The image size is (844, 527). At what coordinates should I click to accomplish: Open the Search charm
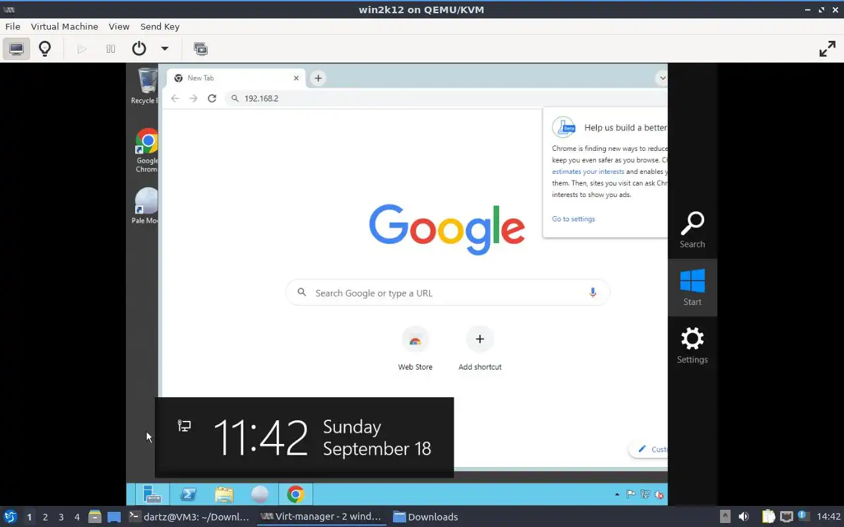pos(692,230)
